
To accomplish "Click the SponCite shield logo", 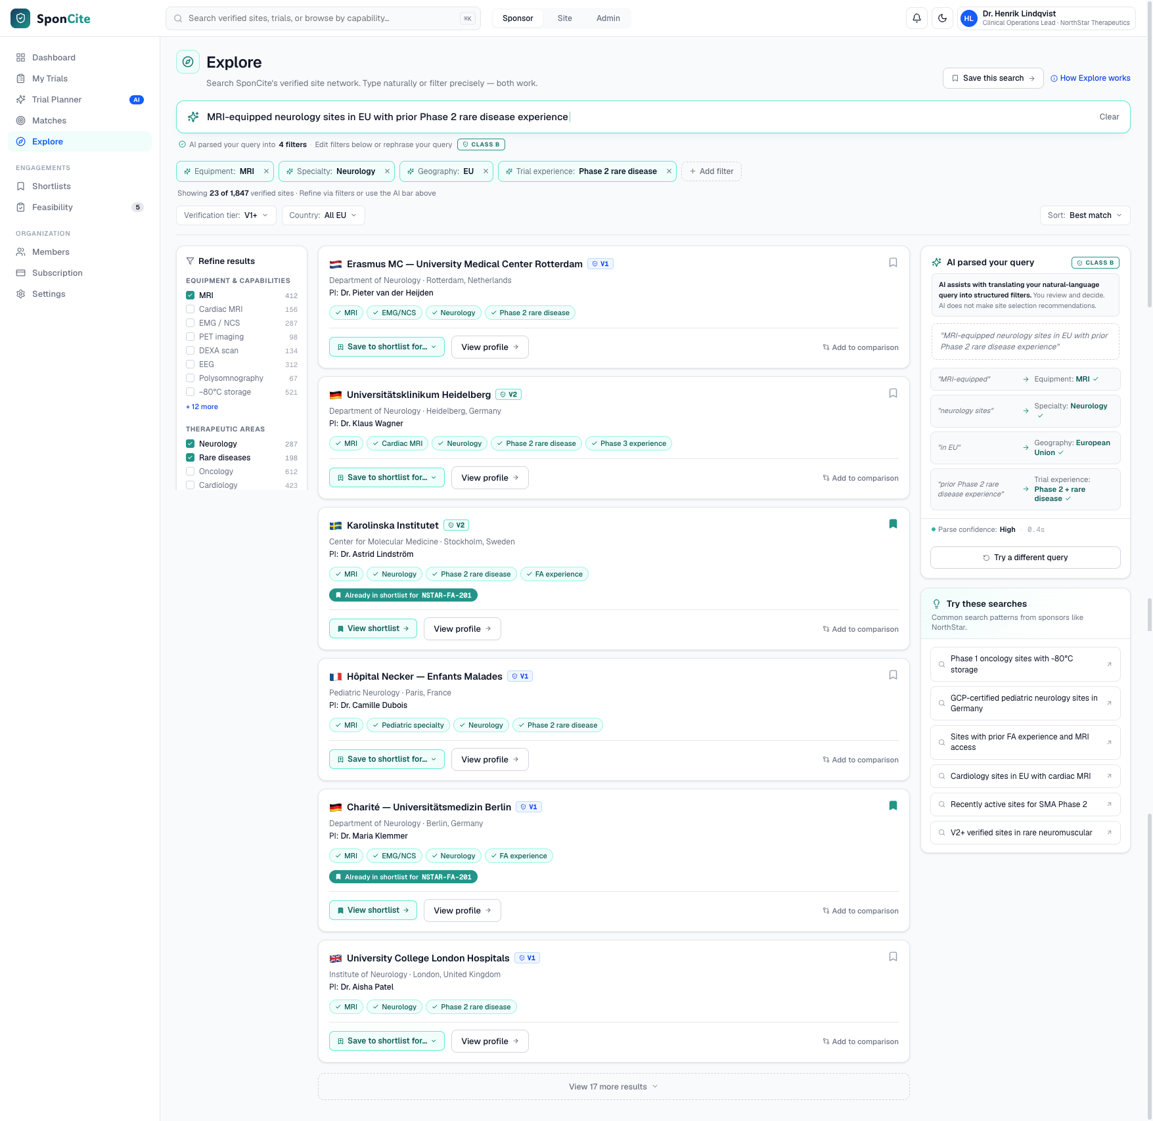I will coord(20,18).
